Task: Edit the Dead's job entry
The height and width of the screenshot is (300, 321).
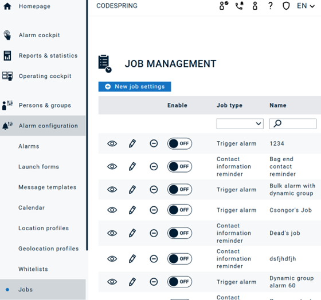Action: click(x=132, y=233)
